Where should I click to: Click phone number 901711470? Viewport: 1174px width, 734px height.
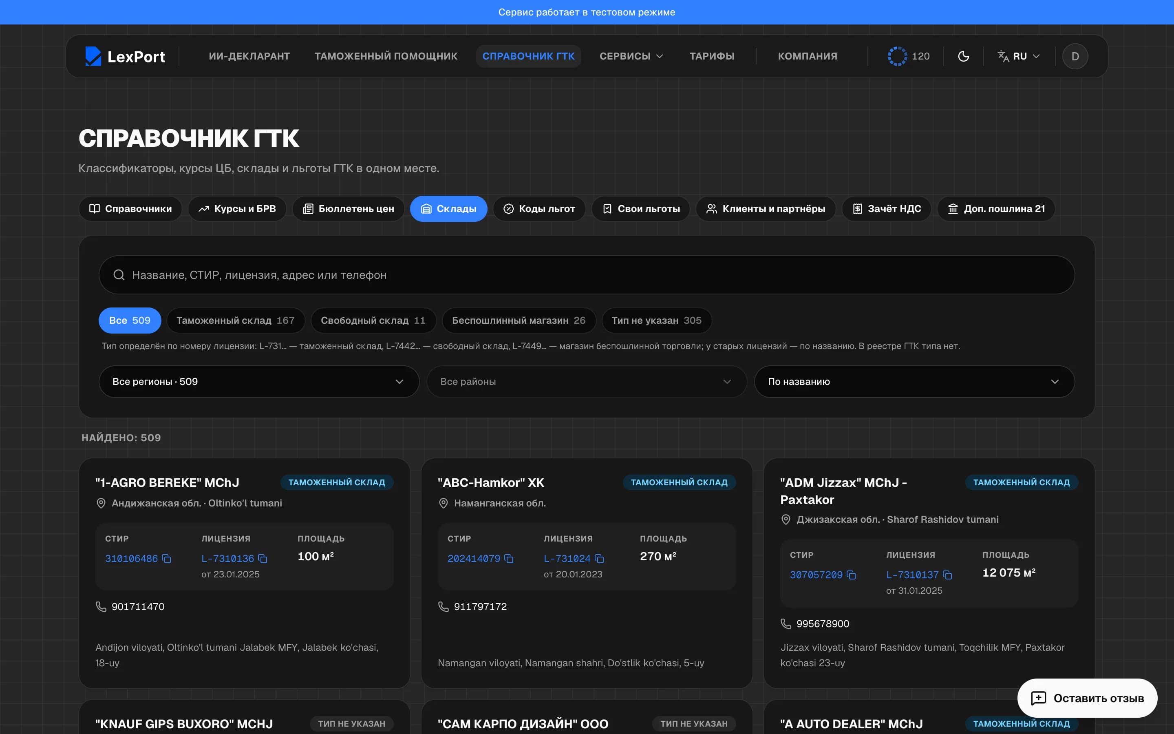[x=138, y=607]
